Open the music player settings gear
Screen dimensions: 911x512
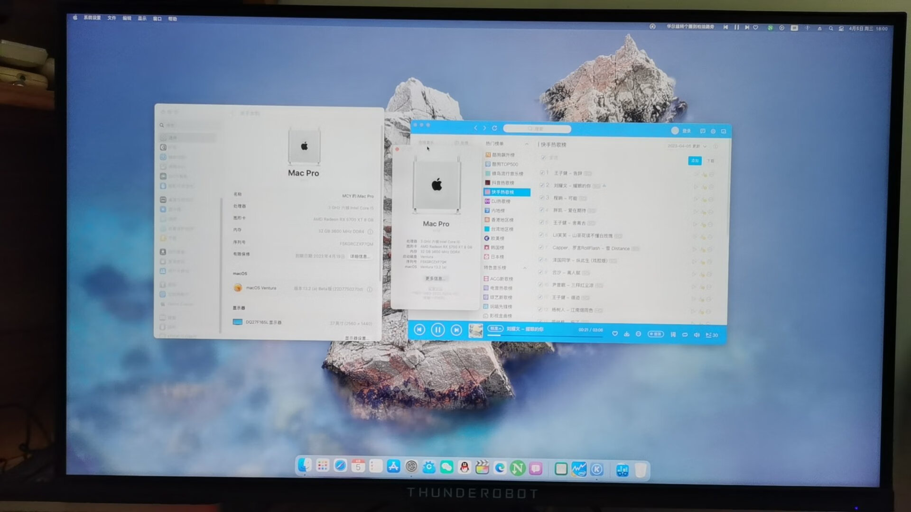pos(713,131)
